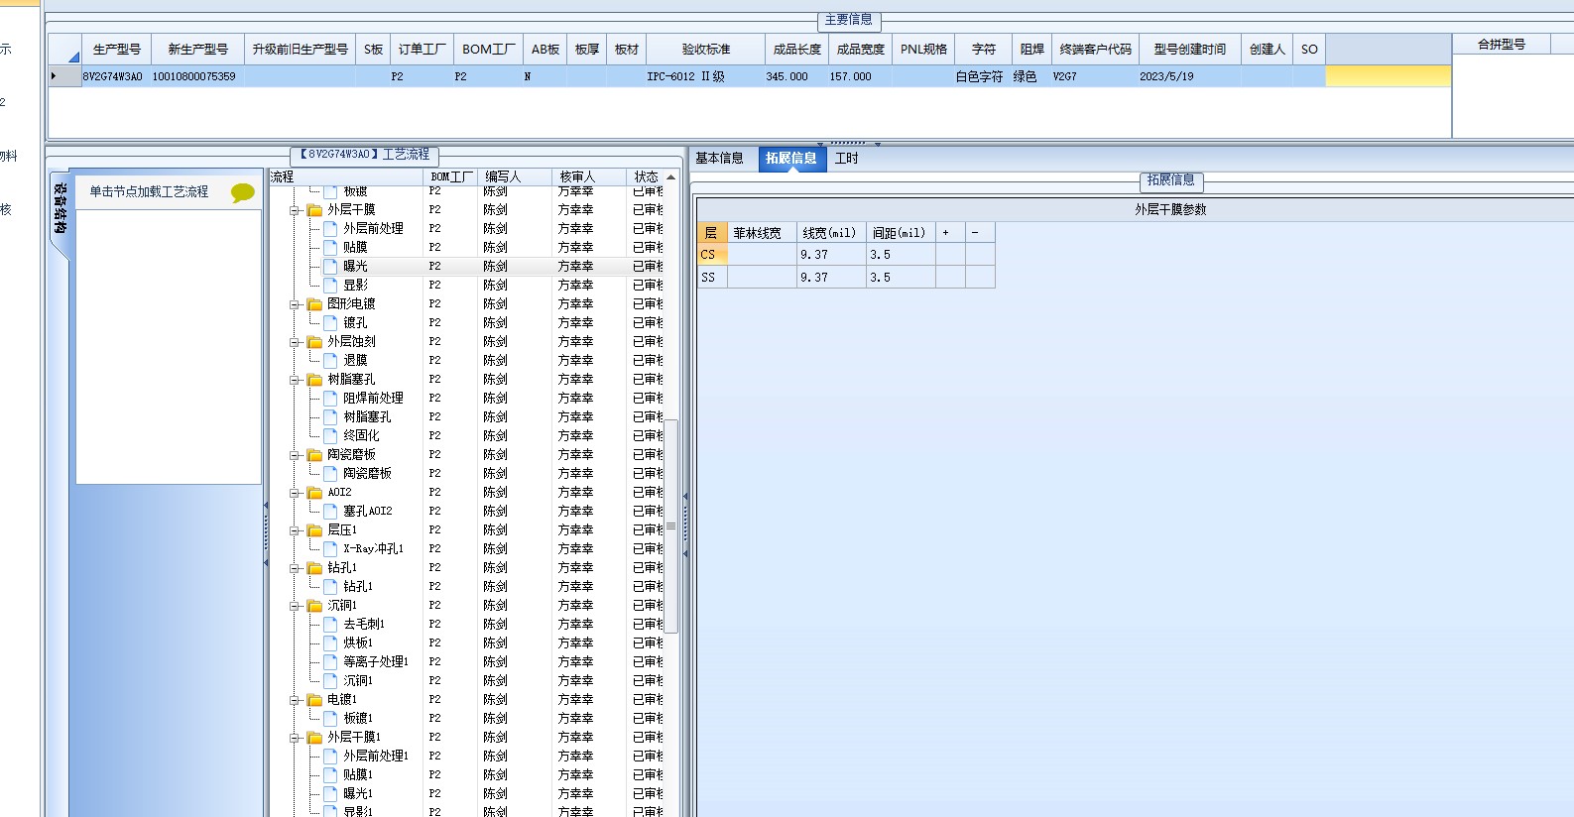Click document icon beside 外层前处理

[x=331, y=229]
